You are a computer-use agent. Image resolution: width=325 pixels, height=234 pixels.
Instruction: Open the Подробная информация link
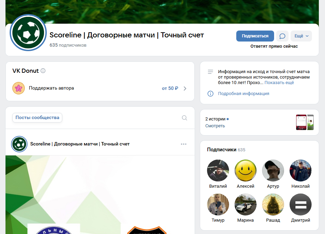point(243,94)
